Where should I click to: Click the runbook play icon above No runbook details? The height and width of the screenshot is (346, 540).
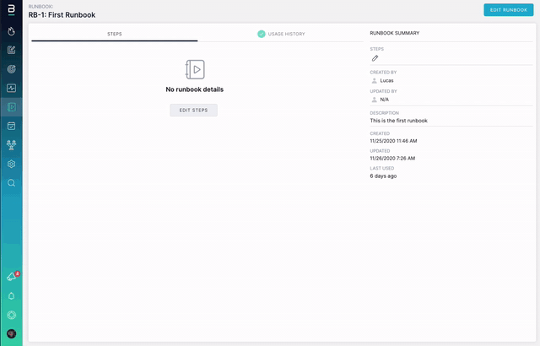pyautogui.click(x=195, y=69)
